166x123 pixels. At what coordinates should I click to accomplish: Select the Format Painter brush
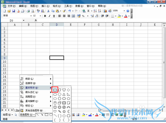(64, 11)
